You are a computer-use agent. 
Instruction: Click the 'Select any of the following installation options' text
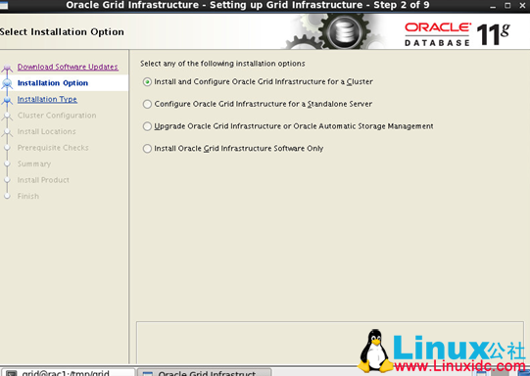tap(222, 64)
